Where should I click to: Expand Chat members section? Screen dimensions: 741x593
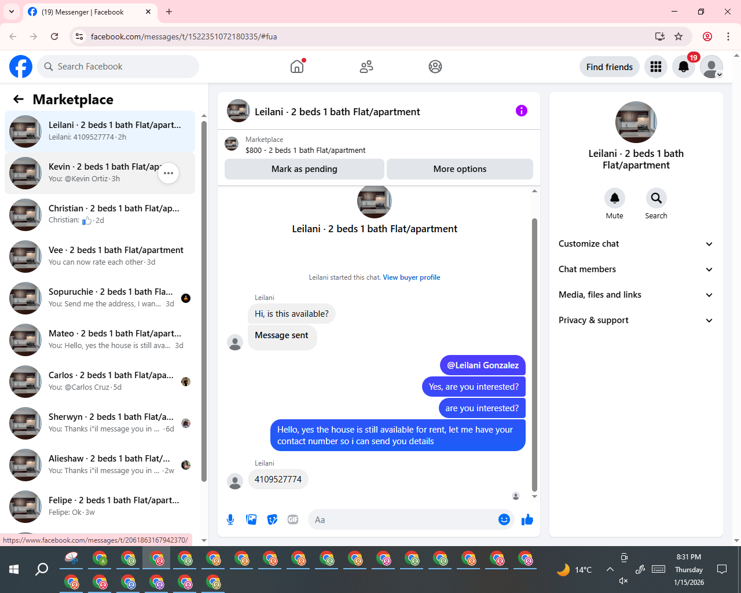click(x=636, y=269)
